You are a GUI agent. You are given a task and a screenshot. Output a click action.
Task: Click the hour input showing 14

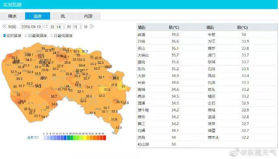click(61, 27)
